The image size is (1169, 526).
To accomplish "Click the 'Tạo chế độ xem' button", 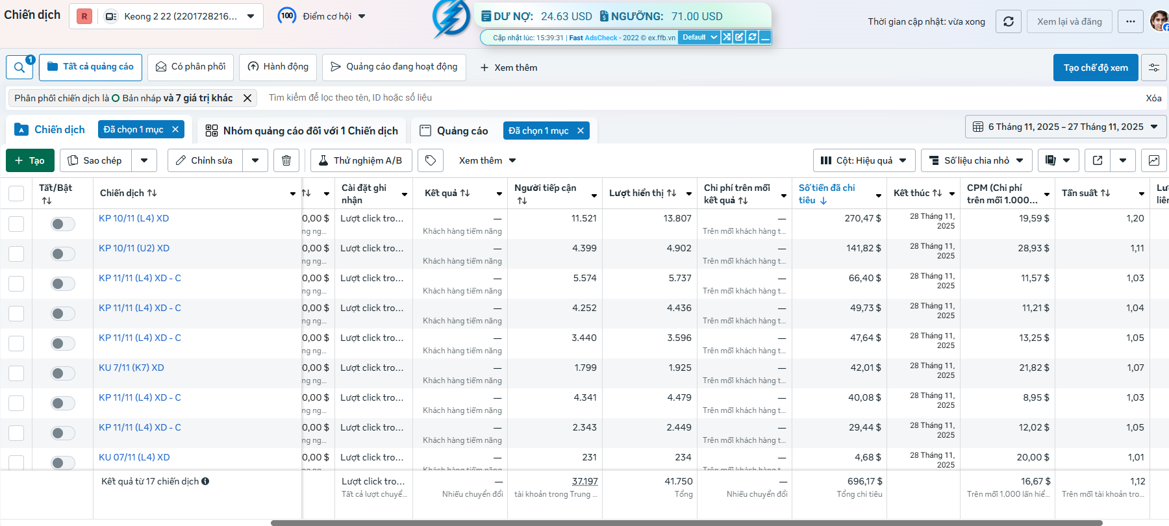I will [1096, 68].
